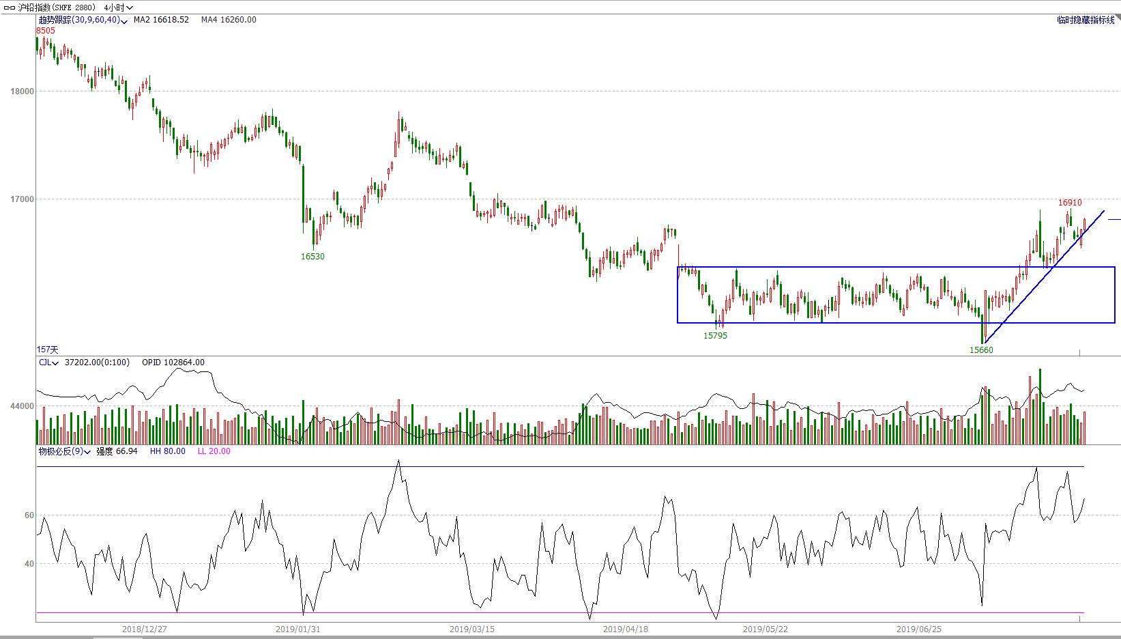Click the LL 20.00 level label
Image resolution: width=1121 pixels, height=639 pixels.
point(214,451)
